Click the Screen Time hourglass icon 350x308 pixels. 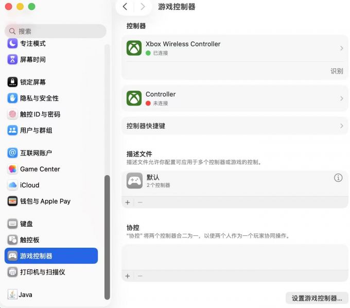[x=12, y=59]
